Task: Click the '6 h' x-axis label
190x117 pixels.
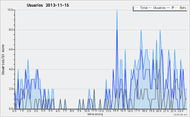Action: [58, 111]
